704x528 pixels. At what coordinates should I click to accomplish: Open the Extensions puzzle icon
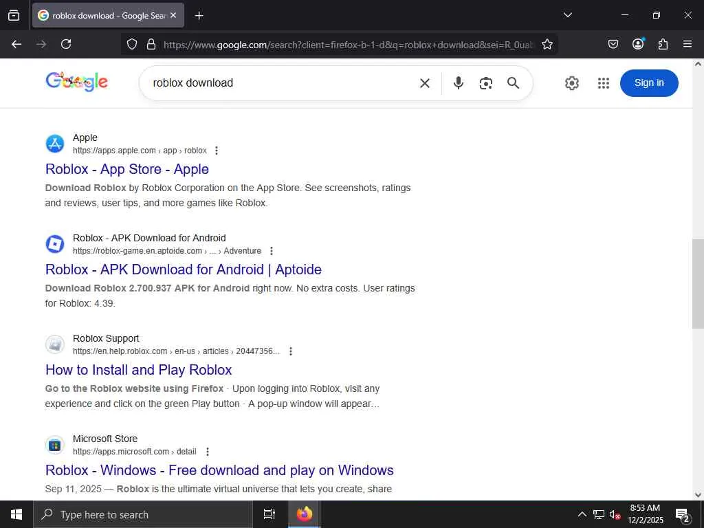click(663, 44)
